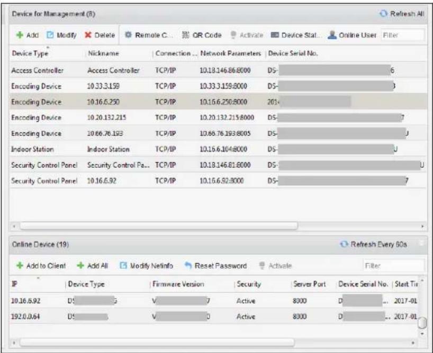
Task: Focus the Filter field in management toolbar
Action: click(x=402, y=35)
